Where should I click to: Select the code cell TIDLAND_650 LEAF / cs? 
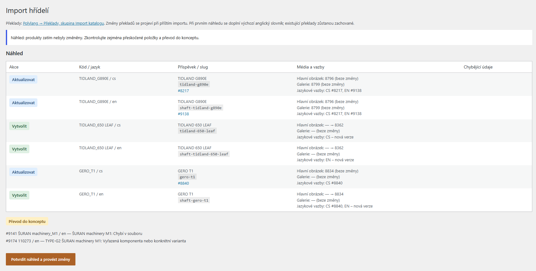coord(100,125)
